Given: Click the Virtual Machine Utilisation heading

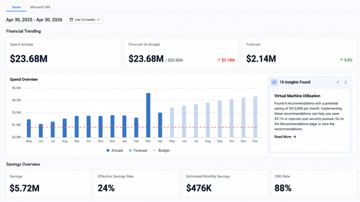Looking at the screenshot, I should pos(297,96).
